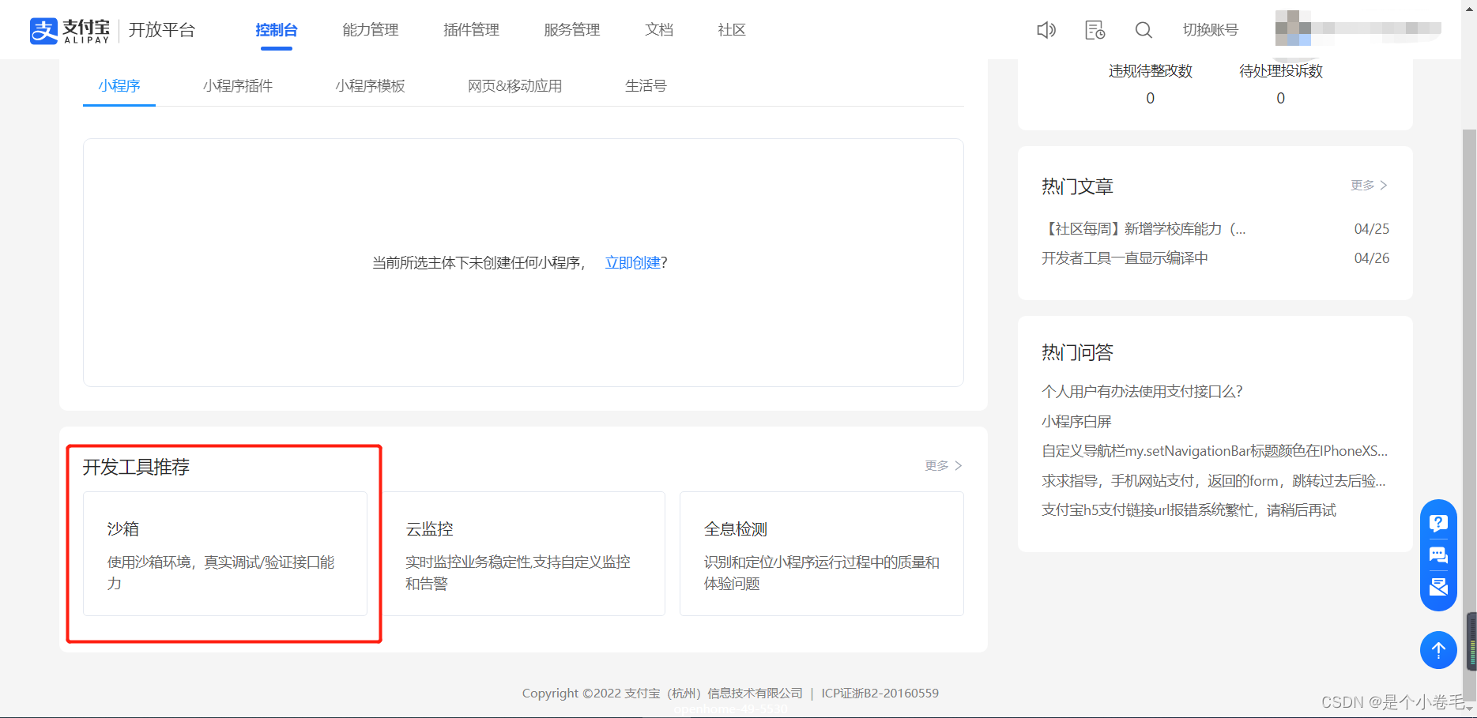Select the 小程序 tab
This screenshot has width=1477, height=718.
[x=119, y=85]
